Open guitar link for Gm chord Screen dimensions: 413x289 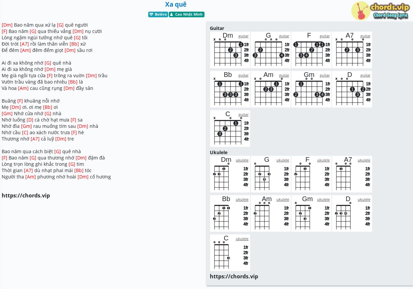coord(325,75)
